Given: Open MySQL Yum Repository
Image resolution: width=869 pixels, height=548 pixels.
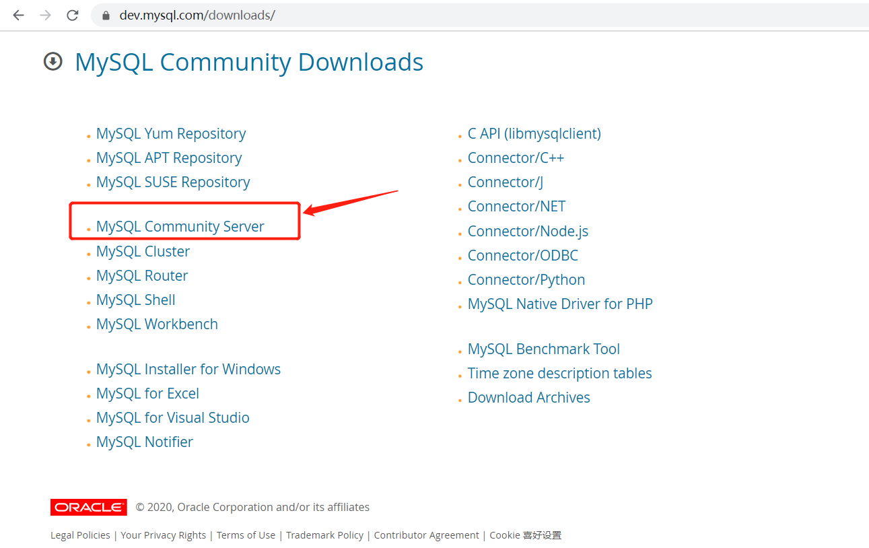Looking at the screenshot, I should [171, 133].
